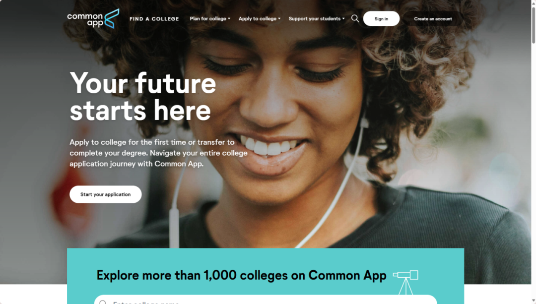536x304 pixels.
Task: Click the Your future starts here heading
Action: (142, 97)
